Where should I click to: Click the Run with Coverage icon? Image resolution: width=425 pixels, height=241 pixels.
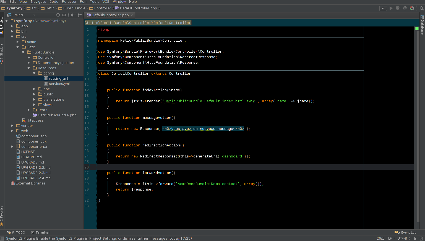(405, 8)
